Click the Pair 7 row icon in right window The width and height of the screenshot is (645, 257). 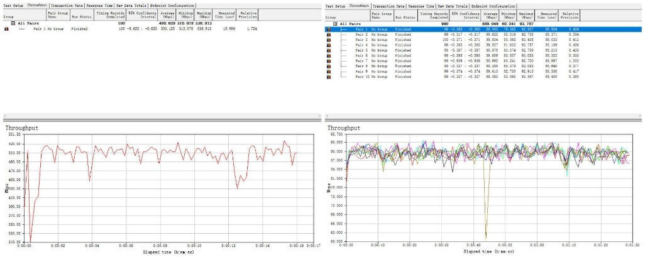pyautogui.click(x=329, y=61)
